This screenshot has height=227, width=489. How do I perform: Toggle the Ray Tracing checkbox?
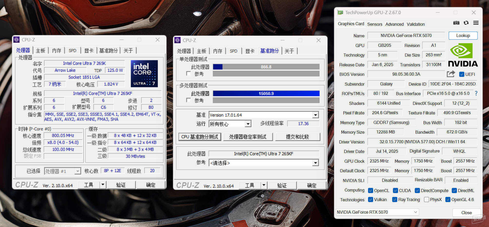tap(395, 199)
